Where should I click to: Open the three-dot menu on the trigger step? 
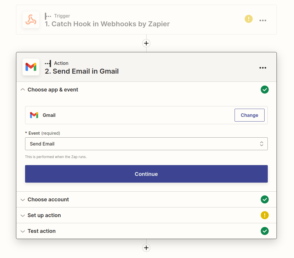click(263, 20)
